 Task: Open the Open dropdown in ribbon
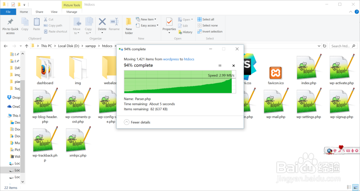[185, 19]
